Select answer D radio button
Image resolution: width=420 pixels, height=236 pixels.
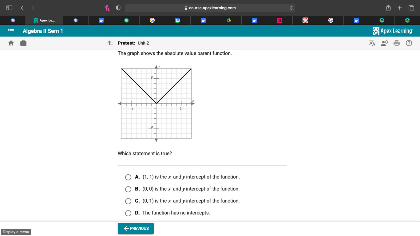click(128, 213)
